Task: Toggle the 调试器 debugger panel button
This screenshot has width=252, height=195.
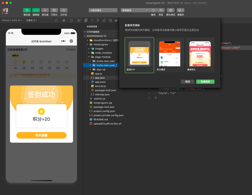Action: 45,10
